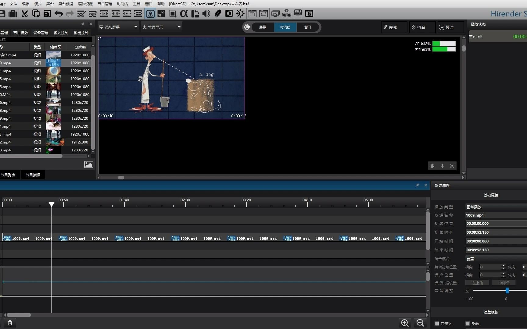Click the speaker volume icon in toolbar
This screenshot has height=329, width=527.
tap(206, 14)
